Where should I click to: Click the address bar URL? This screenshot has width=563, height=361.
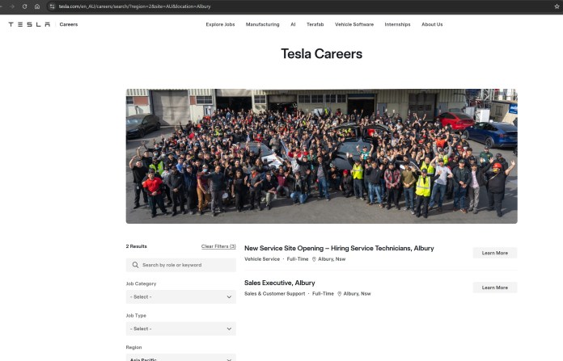click(134, 6)
